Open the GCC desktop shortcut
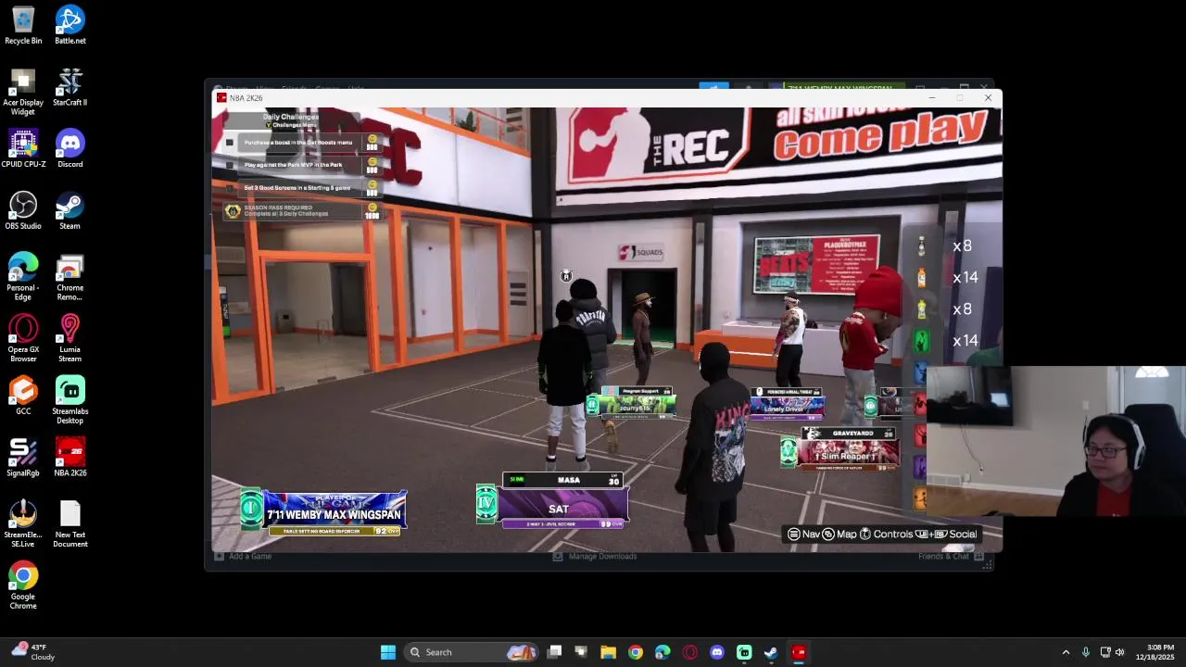The width and height of the screenshot is (1186, 667). coord(23,396)
